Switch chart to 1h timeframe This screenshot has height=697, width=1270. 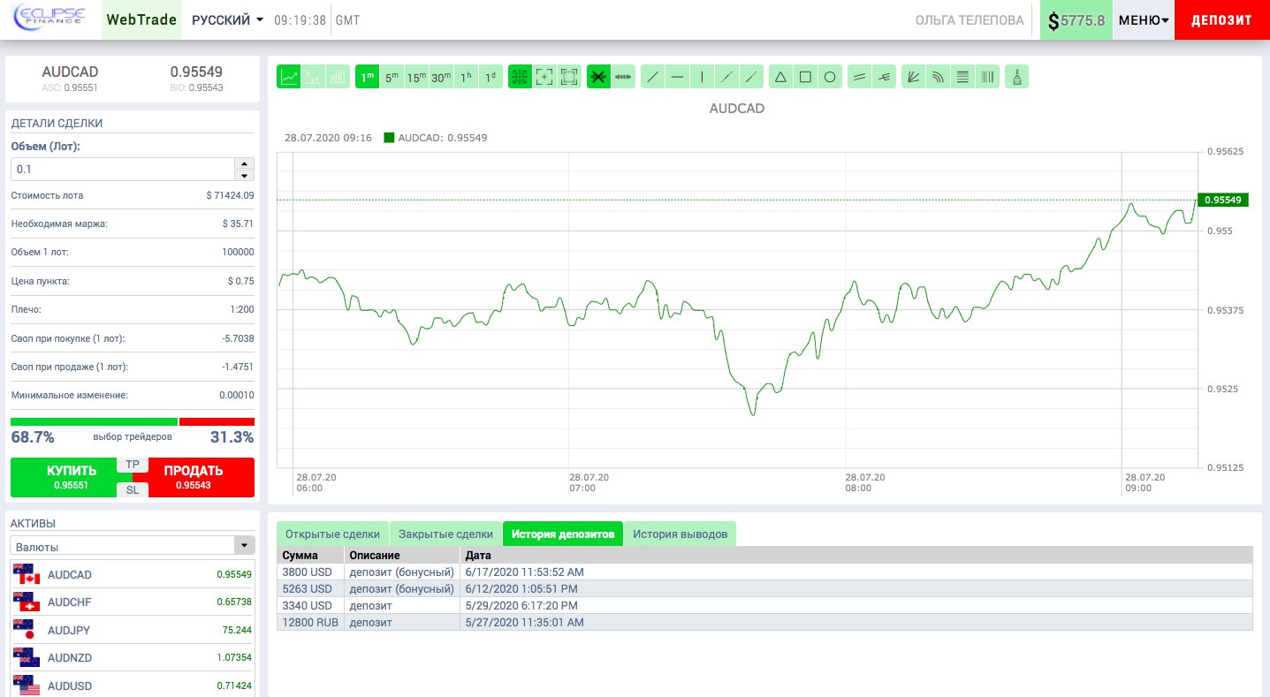[x=467, y=77]
